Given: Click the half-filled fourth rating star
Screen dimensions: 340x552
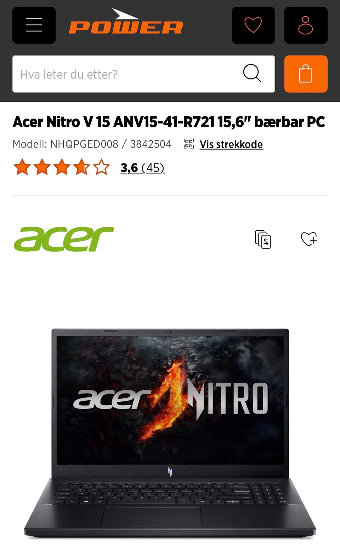Looking at the screenshot, I should (81, 167).
